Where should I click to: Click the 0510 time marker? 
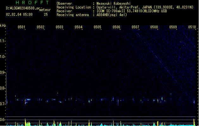point(192,27)
